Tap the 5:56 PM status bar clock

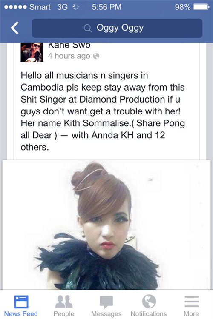tap(106, 7)
